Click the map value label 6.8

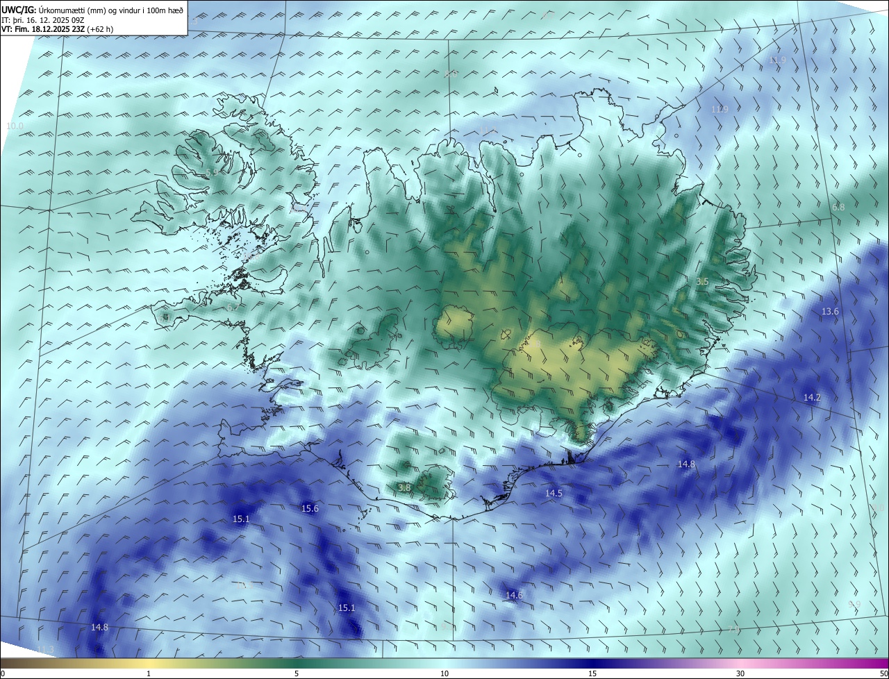click(838, 207)
